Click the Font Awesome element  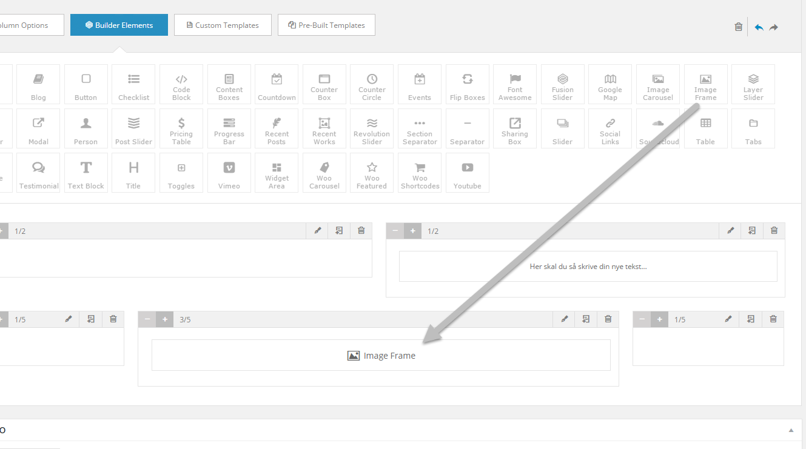click(515, 85)
